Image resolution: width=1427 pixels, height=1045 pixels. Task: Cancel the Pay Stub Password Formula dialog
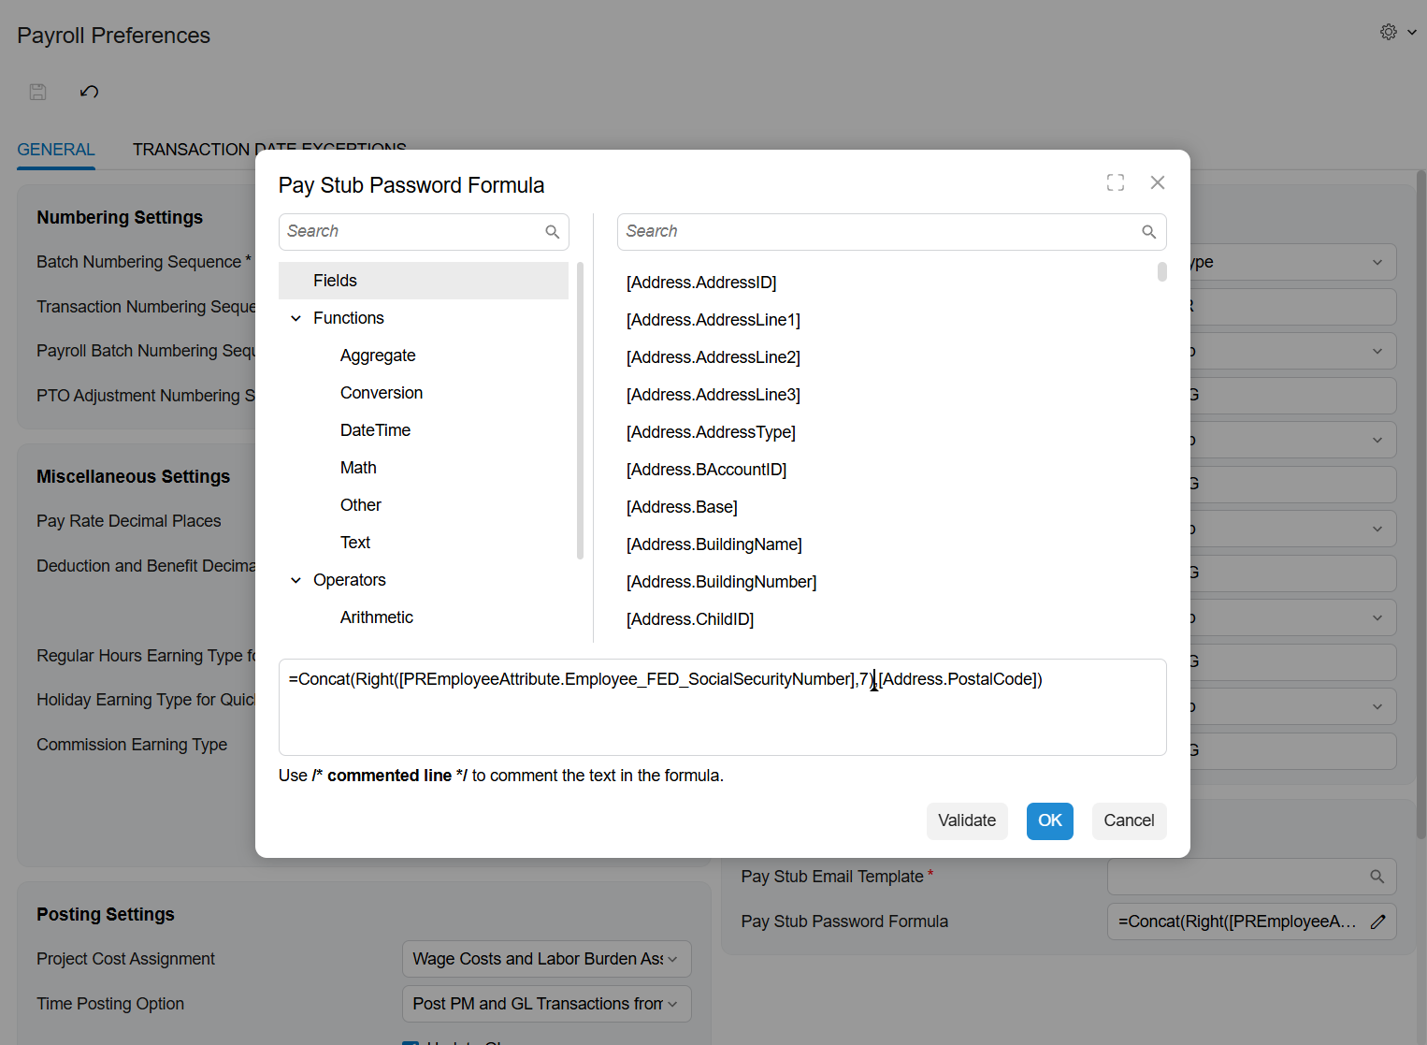pos(1129,820)
